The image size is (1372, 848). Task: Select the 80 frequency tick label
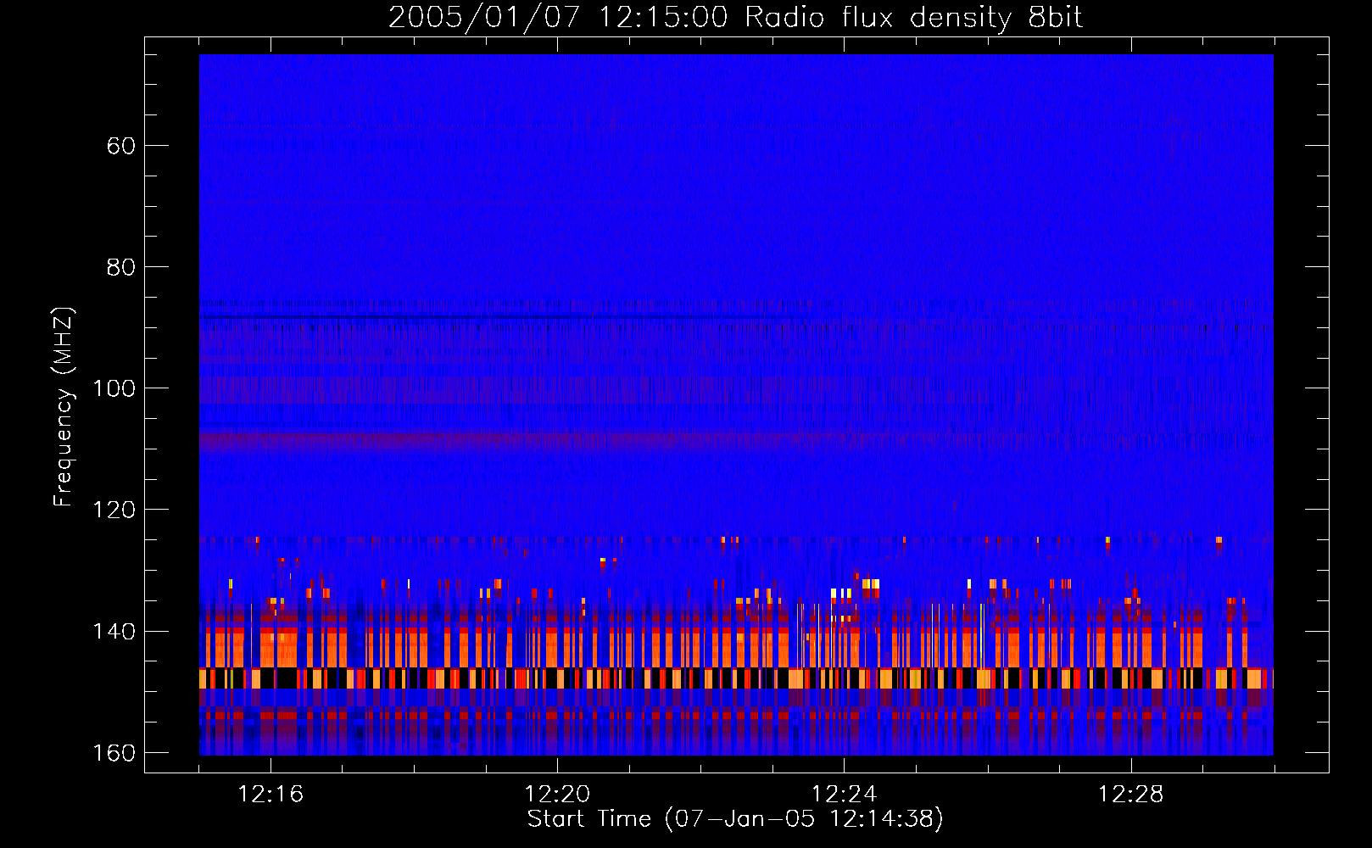[x=121, y=267]
